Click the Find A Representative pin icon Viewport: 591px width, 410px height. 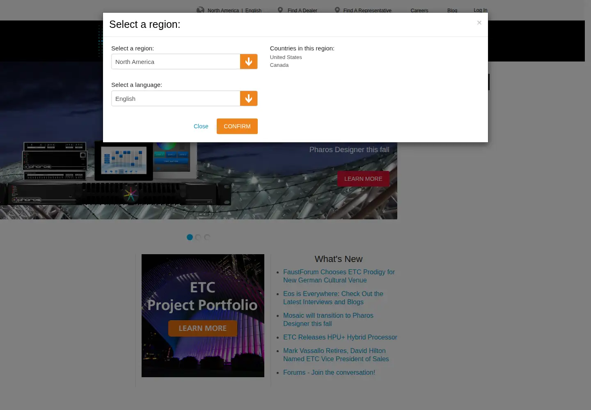click(337, 10)
